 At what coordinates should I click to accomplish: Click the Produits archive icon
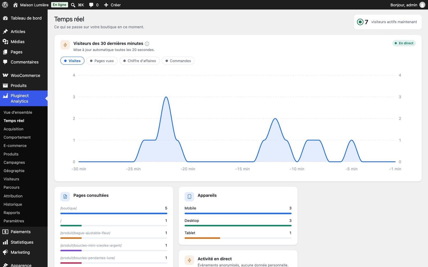(x=5, y=85)
